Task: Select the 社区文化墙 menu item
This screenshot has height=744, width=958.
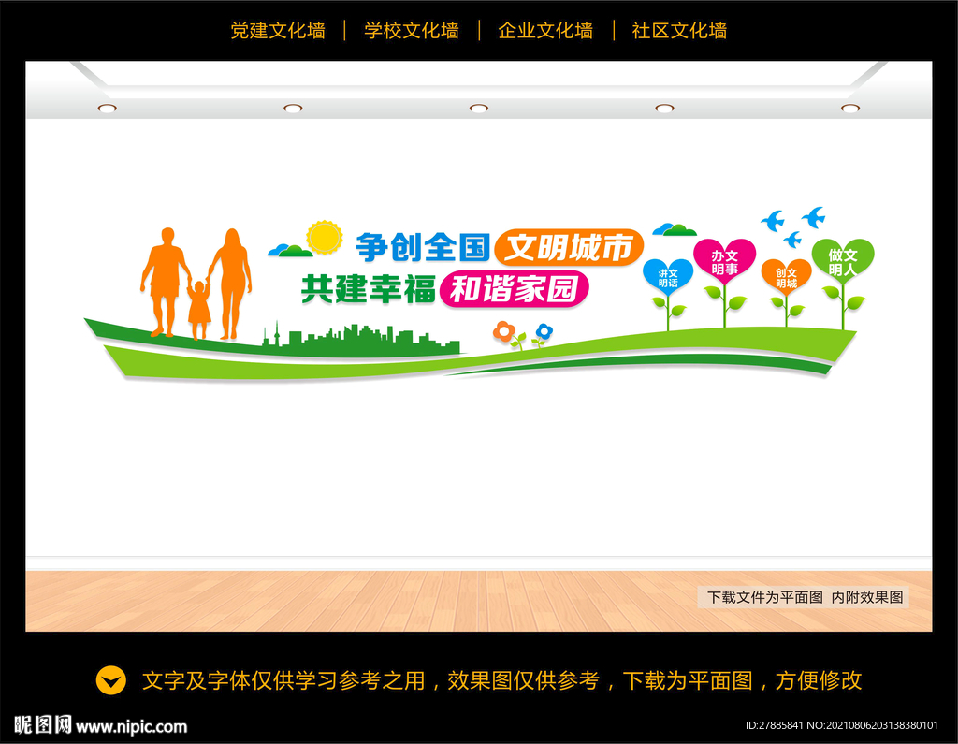Action: (680, 31)
